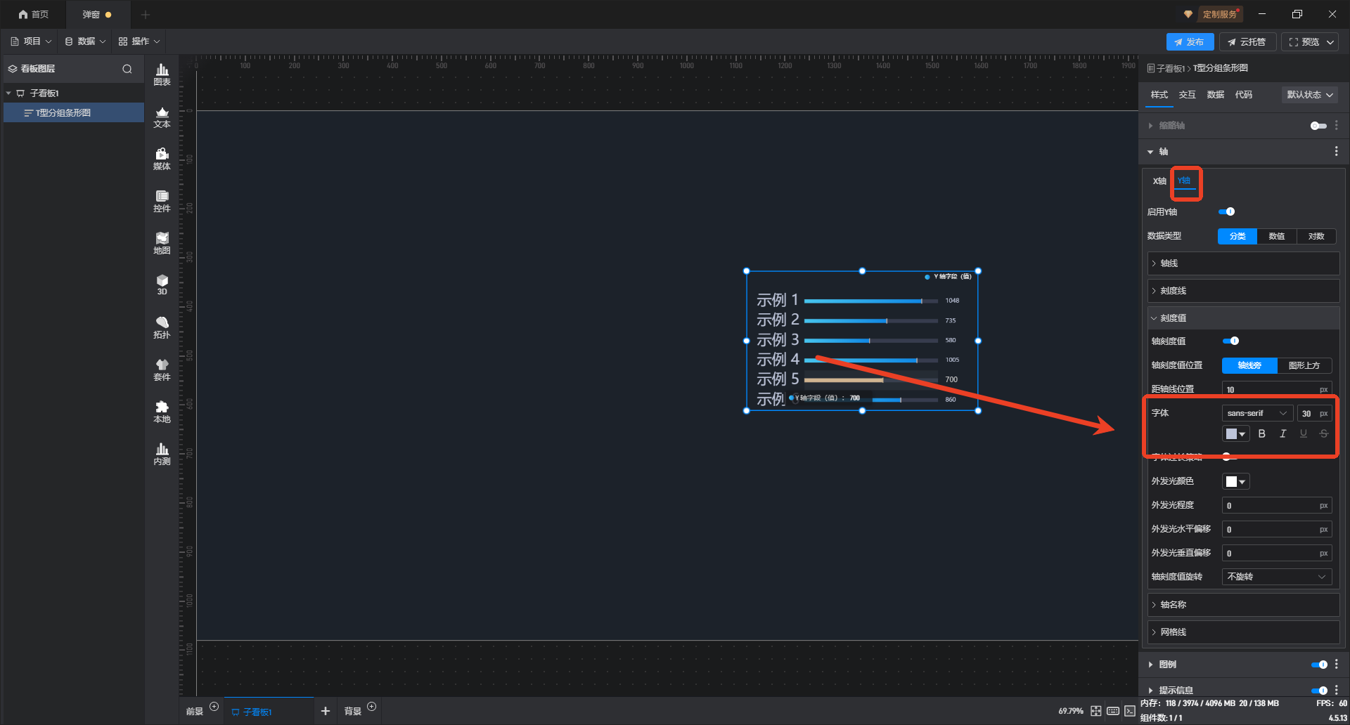Open the 图表 chart components icon
The width and height of the screenshot is (1350, 725).
pos(162,74)
